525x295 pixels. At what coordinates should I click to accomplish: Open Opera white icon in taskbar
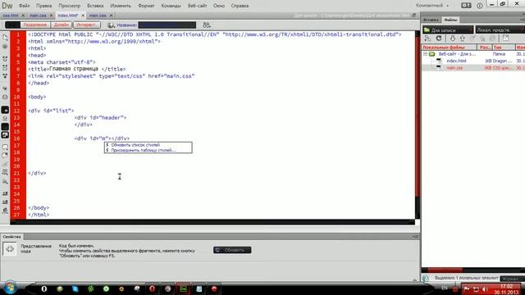click(x=43, y=288)
